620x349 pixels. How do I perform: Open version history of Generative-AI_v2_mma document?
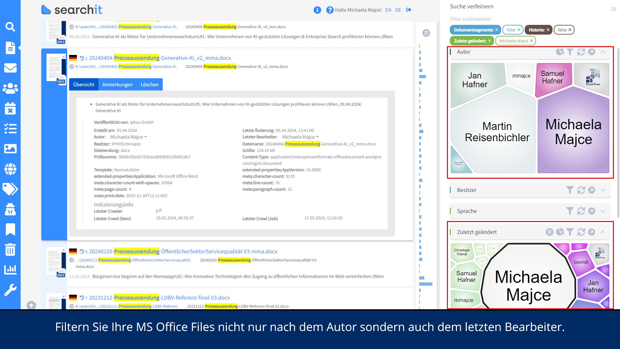(84, 58)
